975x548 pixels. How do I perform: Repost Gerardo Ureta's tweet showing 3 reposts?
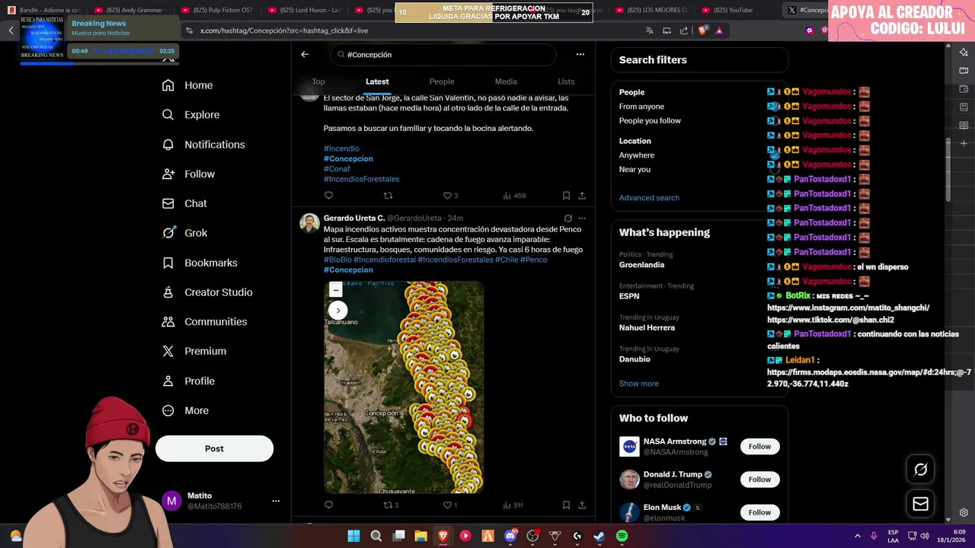click(391, 505)
